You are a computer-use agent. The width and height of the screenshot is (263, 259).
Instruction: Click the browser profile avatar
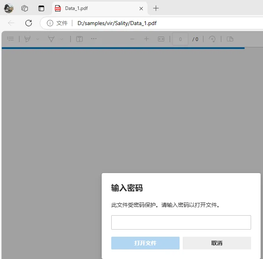[x=8, y=8]
